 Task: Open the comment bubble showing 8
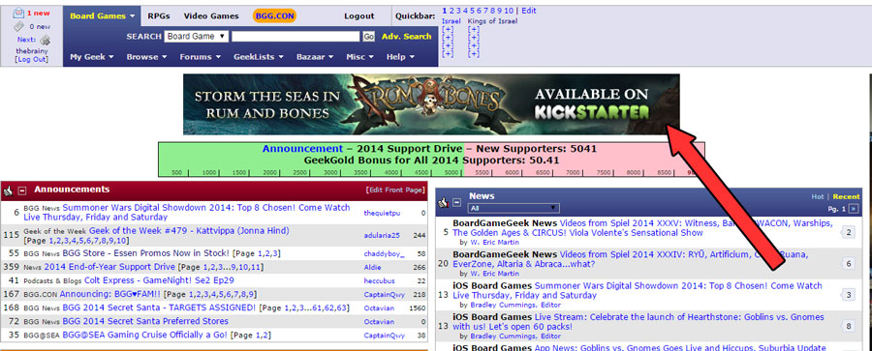tap(849, 326)
